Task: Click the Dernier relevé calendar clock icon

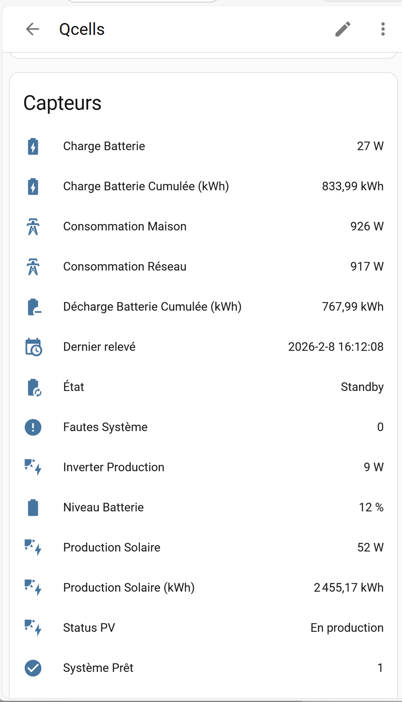Action: [x=33, y=347]
